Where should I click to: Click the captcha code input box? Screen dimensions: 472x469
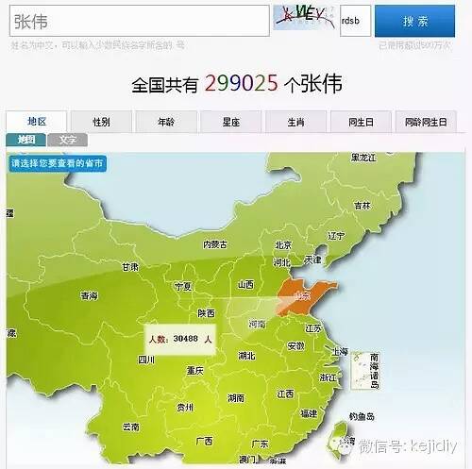[x=355, y=21]
